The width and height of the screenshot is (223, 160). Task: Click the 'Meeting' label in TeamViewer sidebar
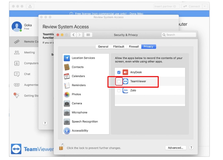[x=30, y=52]
